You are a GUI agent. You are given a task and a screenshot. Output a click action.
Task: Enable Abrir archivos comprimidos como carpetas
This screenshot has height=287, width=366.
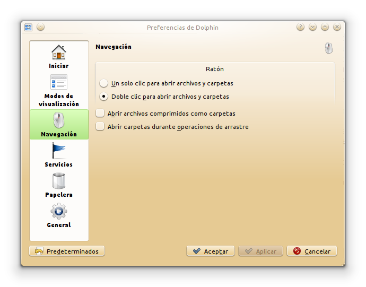point(165,114)
